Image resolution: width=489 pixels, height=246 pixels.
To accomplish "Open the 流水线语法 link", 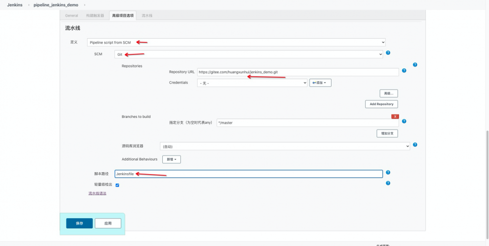I will [x=97, y=193].
